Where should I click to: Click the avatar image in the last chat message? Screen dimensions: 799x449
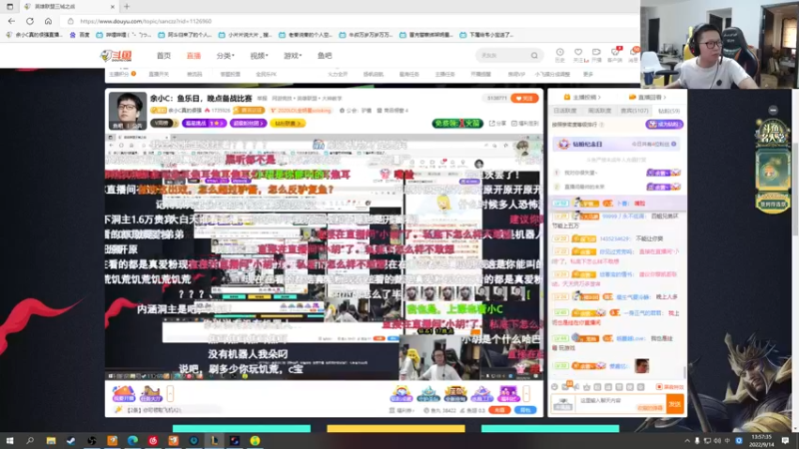pos(641,365)
